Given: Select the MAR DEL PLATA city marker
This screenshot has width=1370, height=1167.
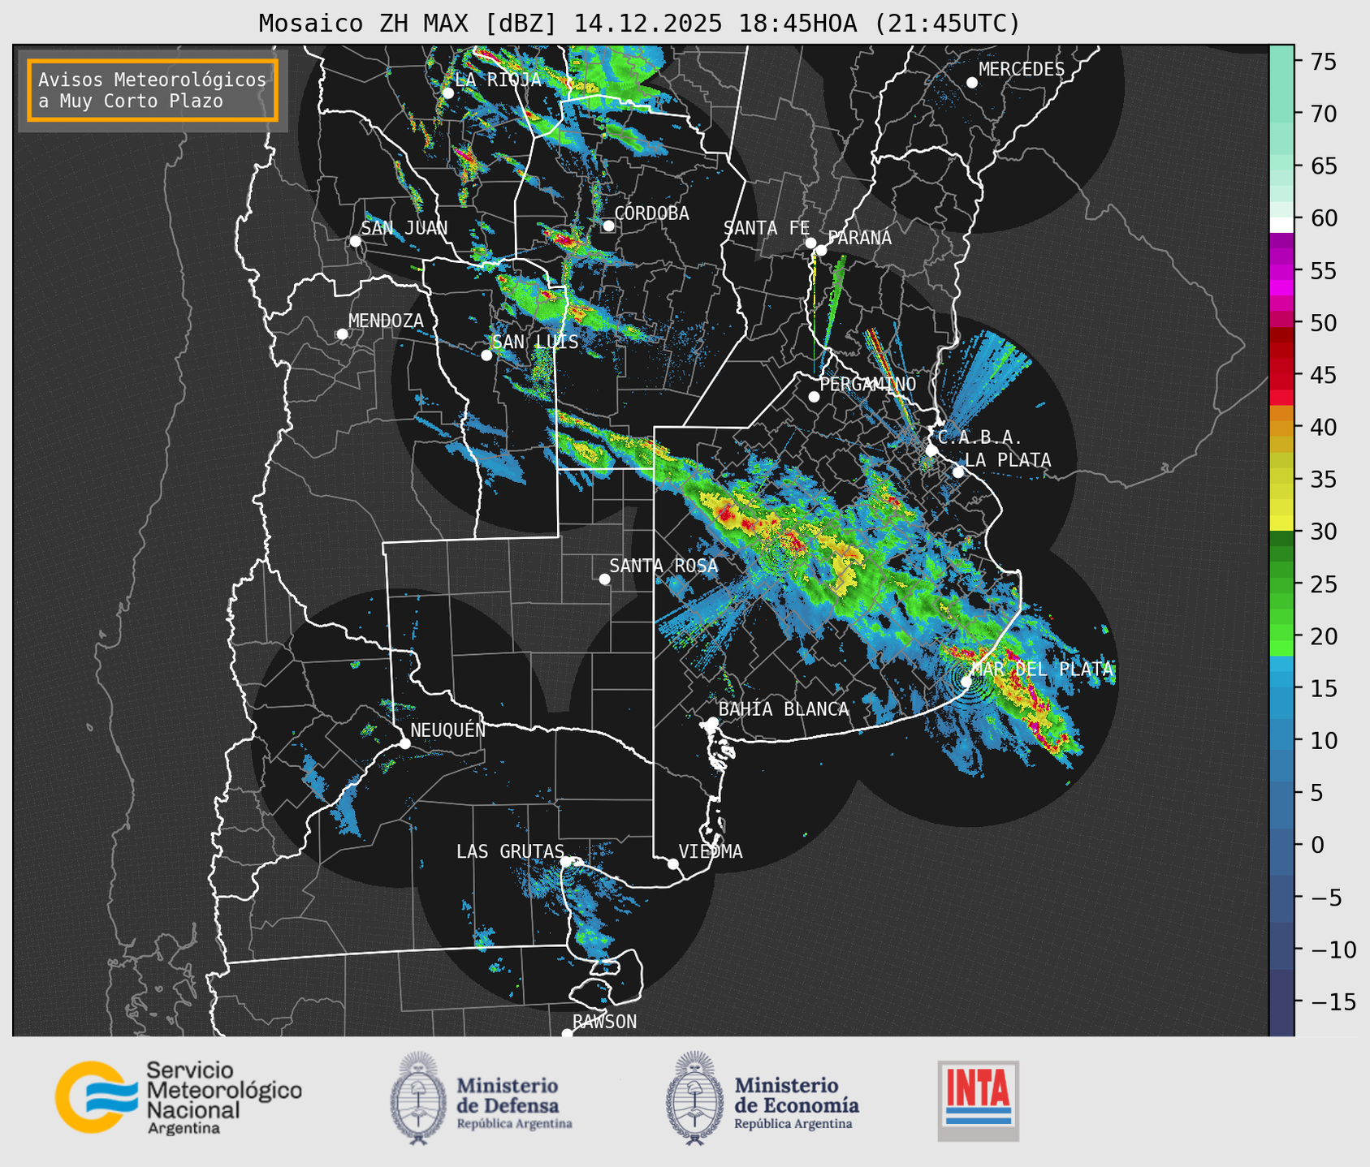Looking at the screenshot, I should click(x=966, y=681).
